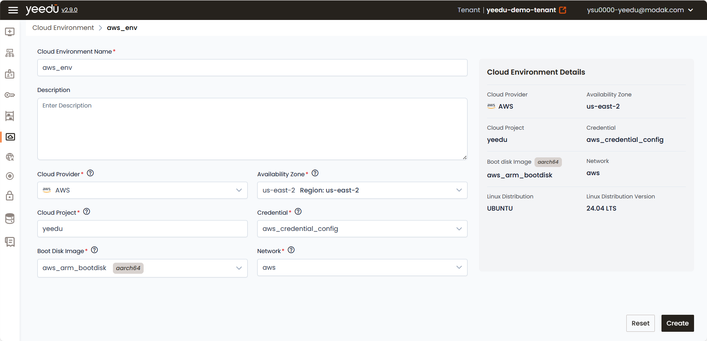This screenshot has width=707, height=341.
Task: Show help for Boot Disk Image field
Action: (x=94, y=250)
